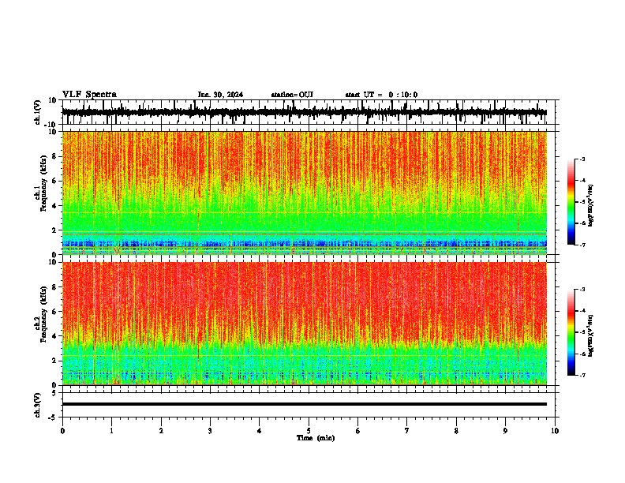The width and height of the screenshot is (625, 483).
Task: Click the "-10" tick on ch.1(V) axis
Action: tap(51, 125)
